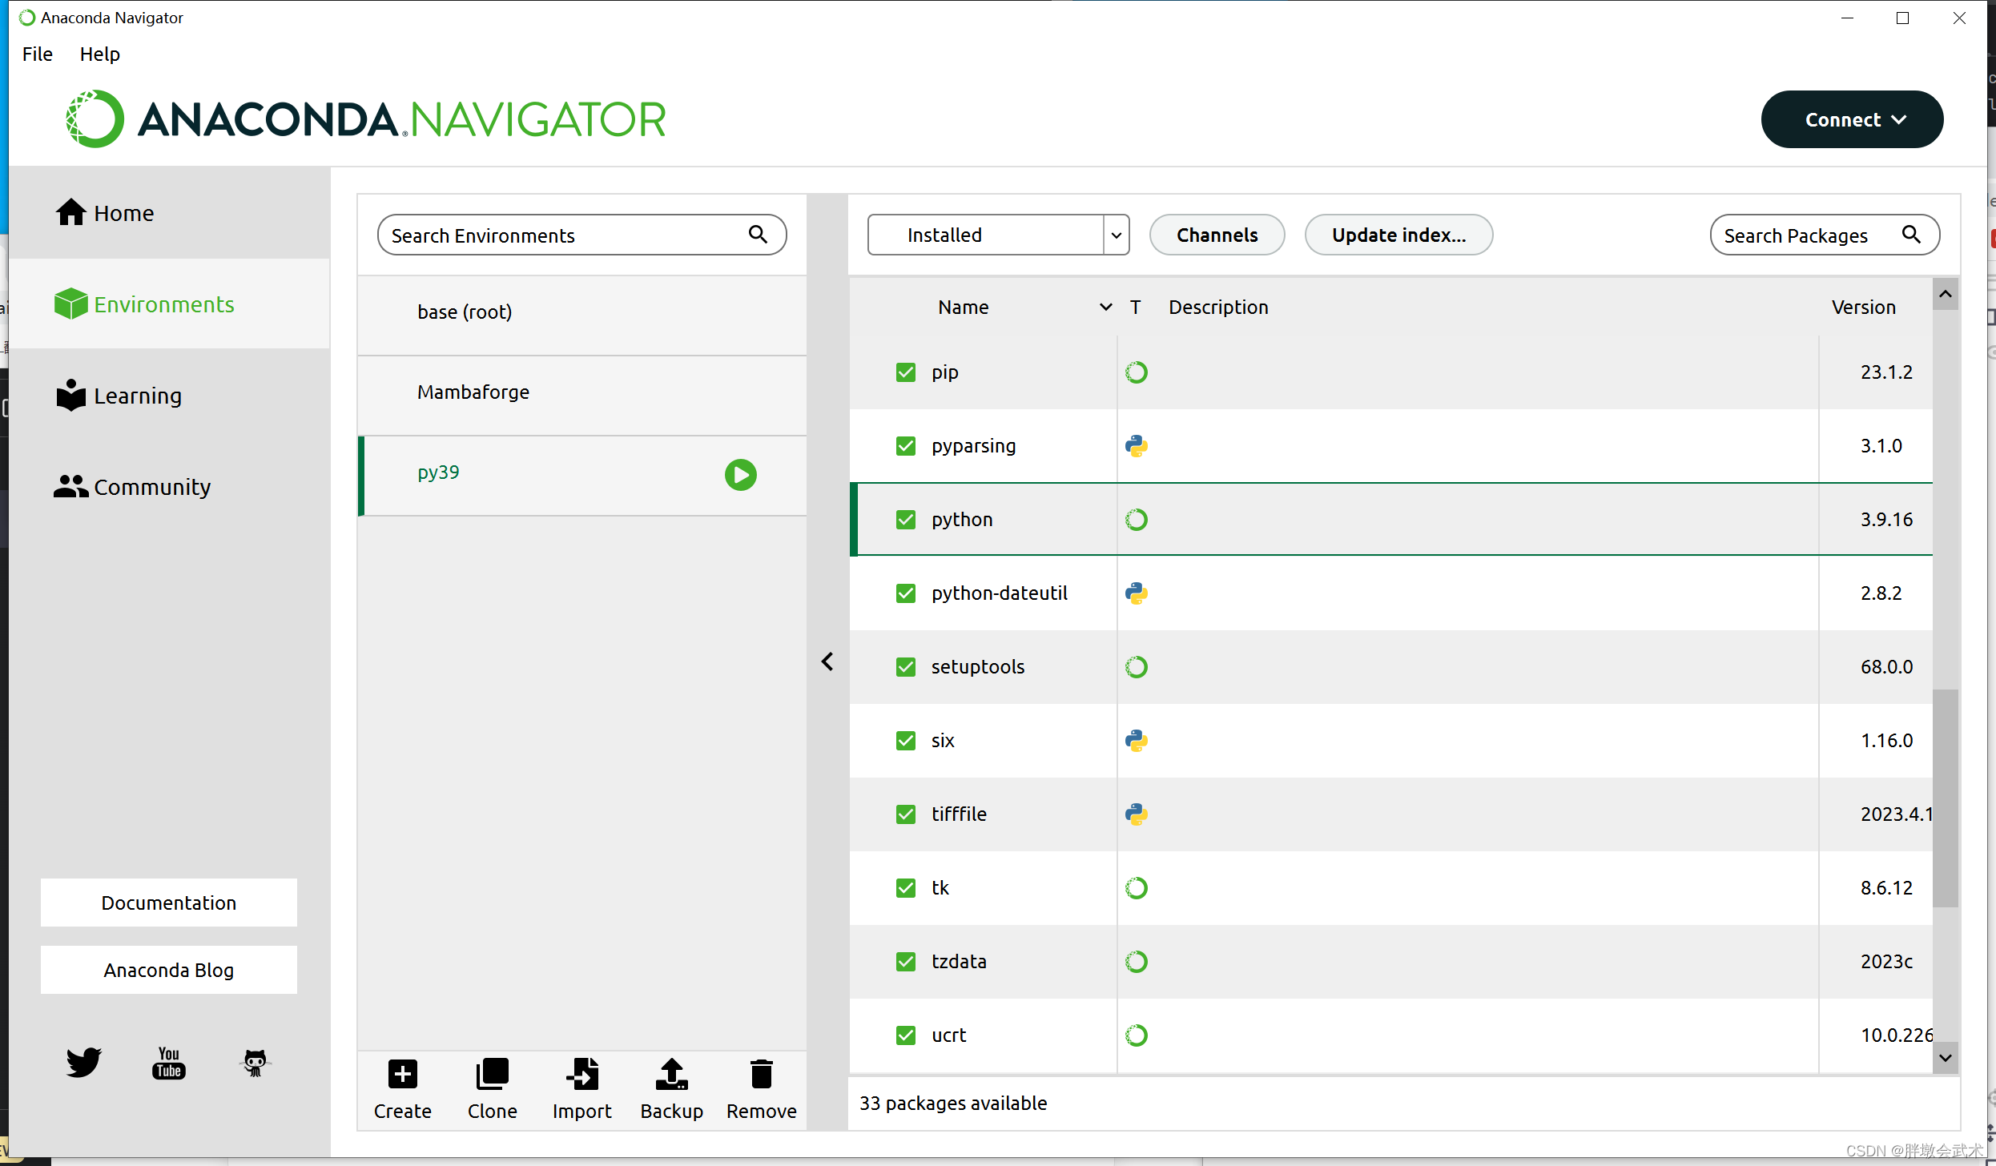Click the conda type icon for pip
1996x1166 pixels.
(x=1137, y=372)
